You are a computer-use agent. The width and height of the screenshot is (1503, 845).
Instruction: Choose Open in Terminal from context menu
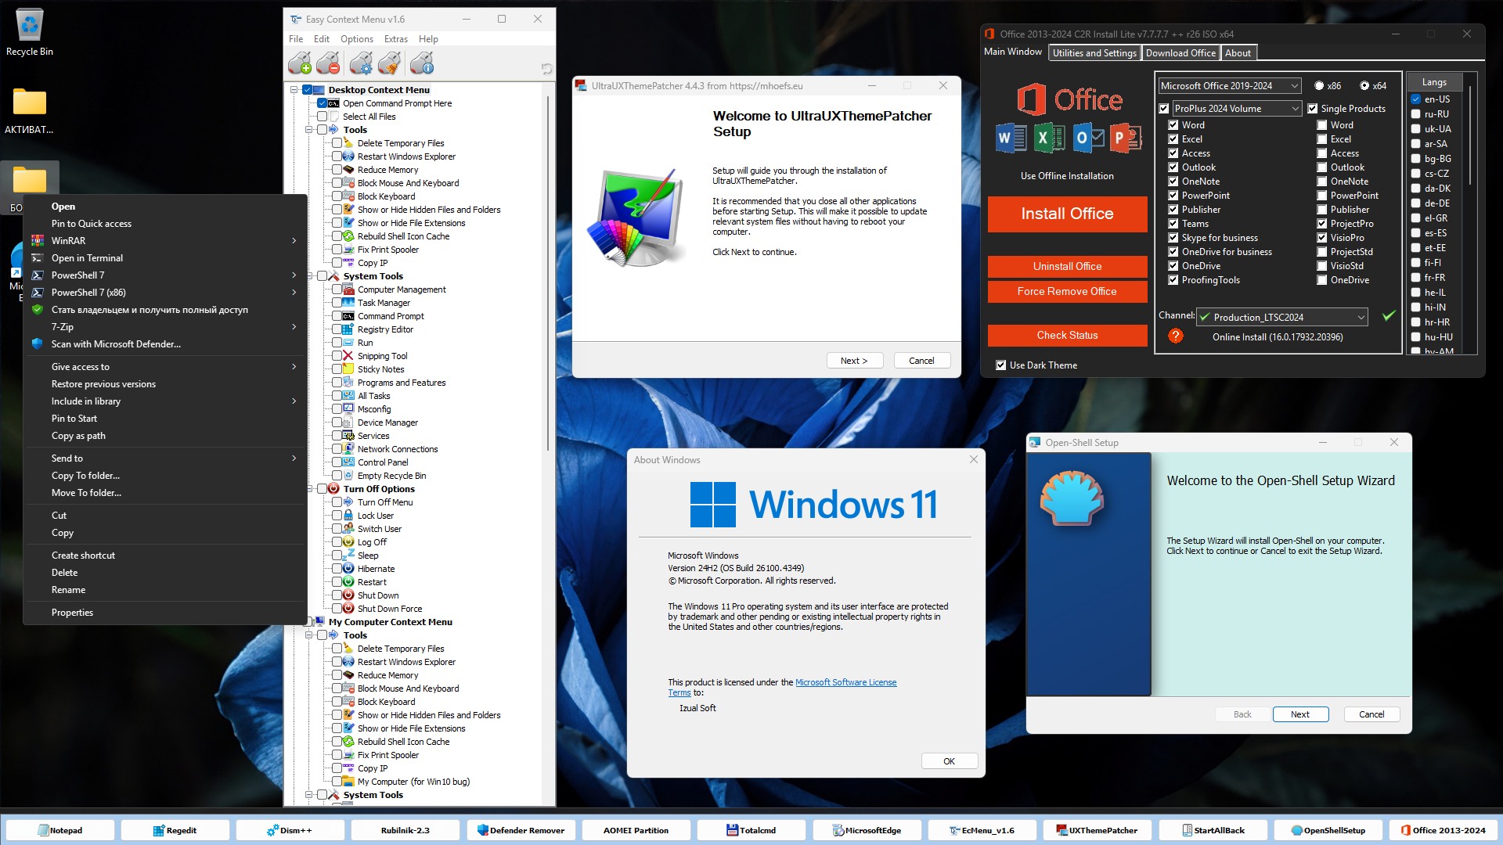coord(164,258)
